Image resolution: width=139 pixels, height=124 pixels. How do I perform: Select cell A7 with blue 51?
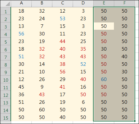[21, 57]
